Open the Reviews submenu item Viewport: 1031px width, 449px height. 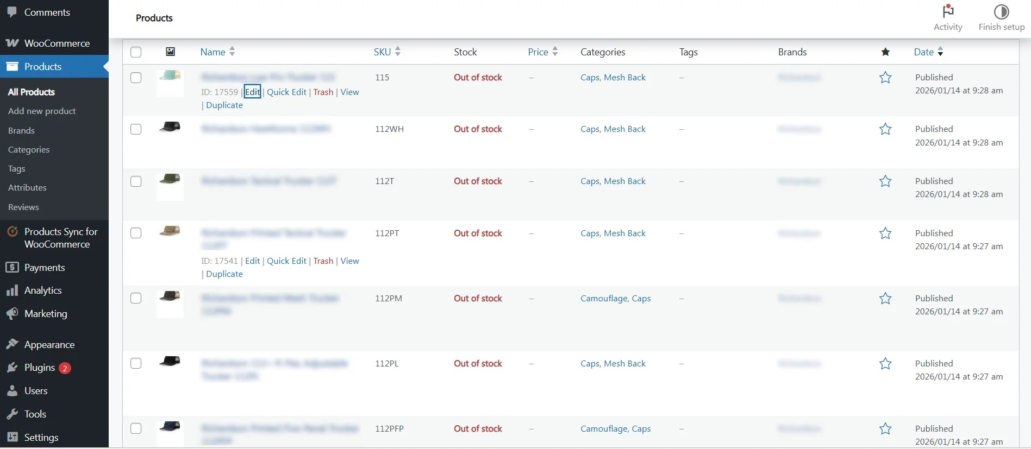[23, 207]
